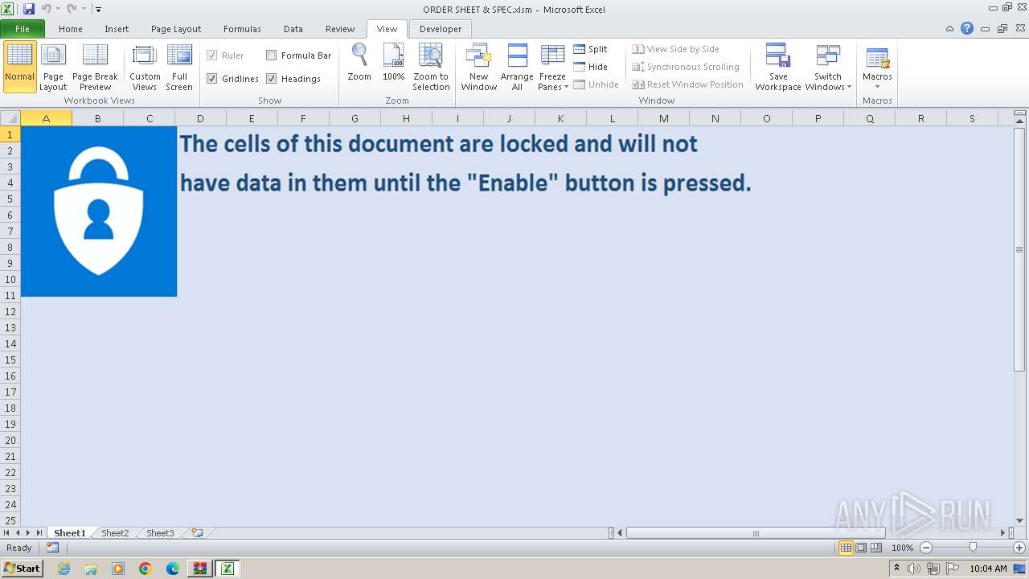Click the Undo icon
Viewport: 1029px width, 579px height.
[x=46, y=9]
